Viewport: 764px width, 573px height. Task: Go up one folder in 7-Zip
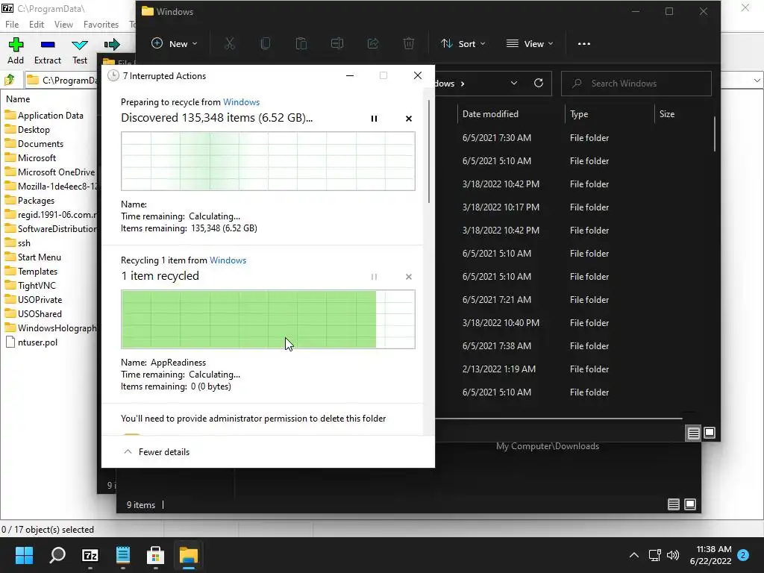9,79
